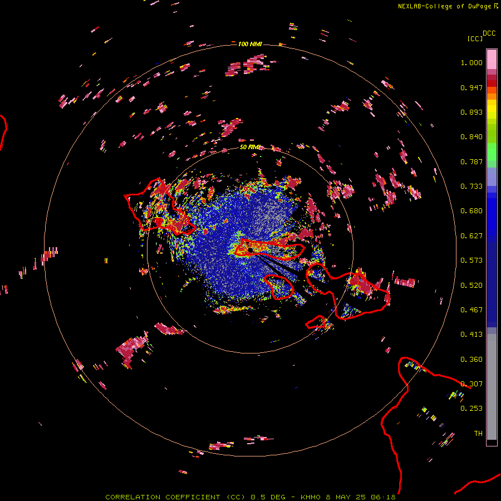
Task: Click the 0.893 color scale value
Action: click(x=471, y=112)
